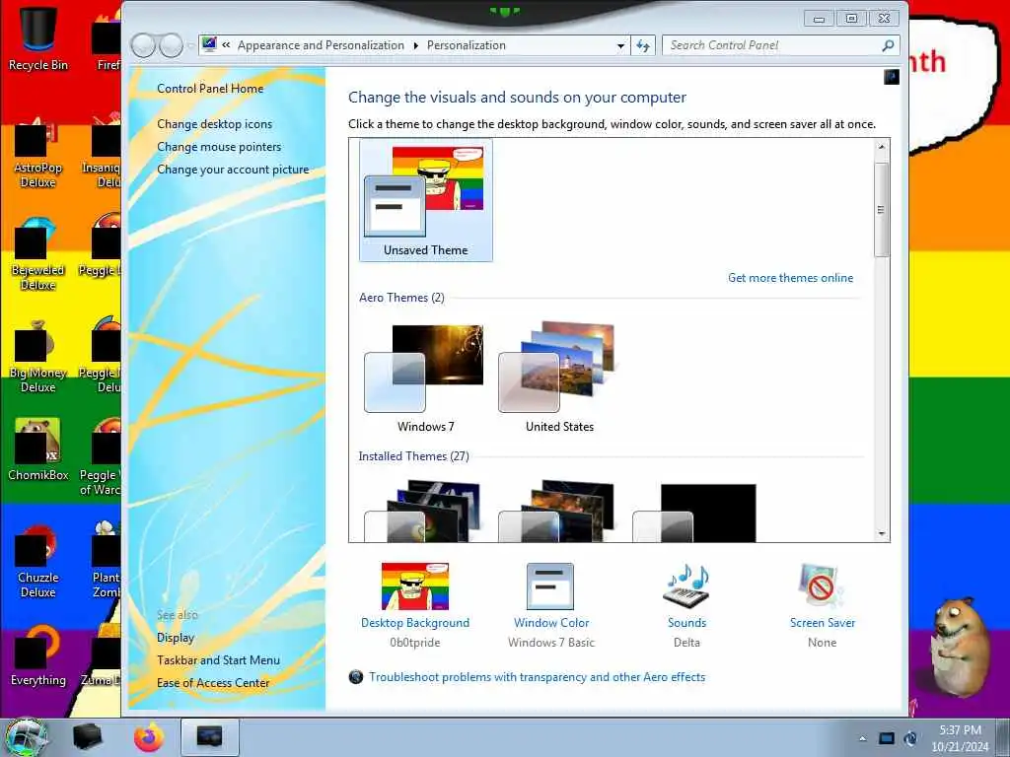Click the black box taskbar icon

pyautogui.click(x=88, y=737)
